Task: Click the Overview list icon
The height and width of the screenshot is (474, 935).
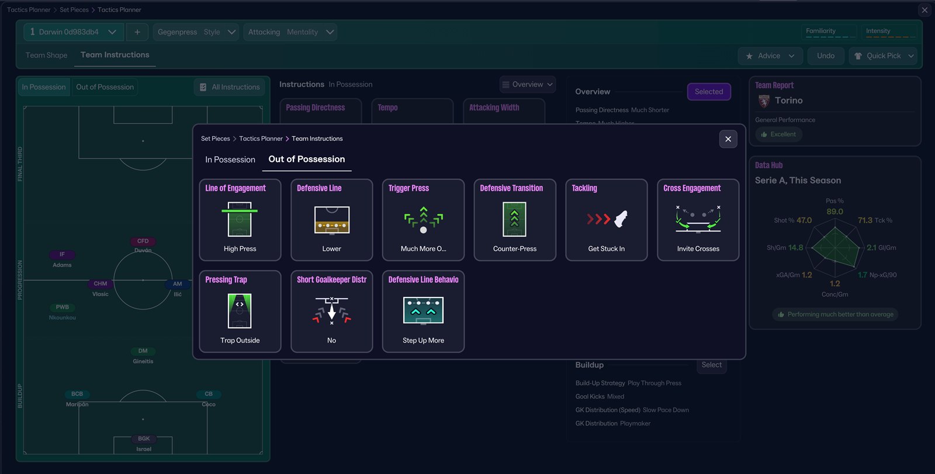Action: pos(505,85)
